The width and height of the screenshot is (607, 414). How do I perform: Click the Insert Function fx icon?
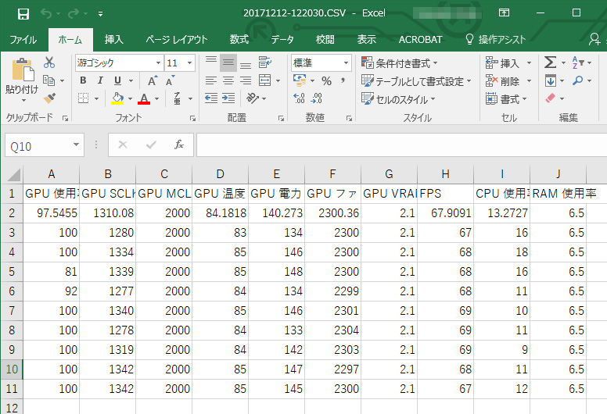pos(179,145)
